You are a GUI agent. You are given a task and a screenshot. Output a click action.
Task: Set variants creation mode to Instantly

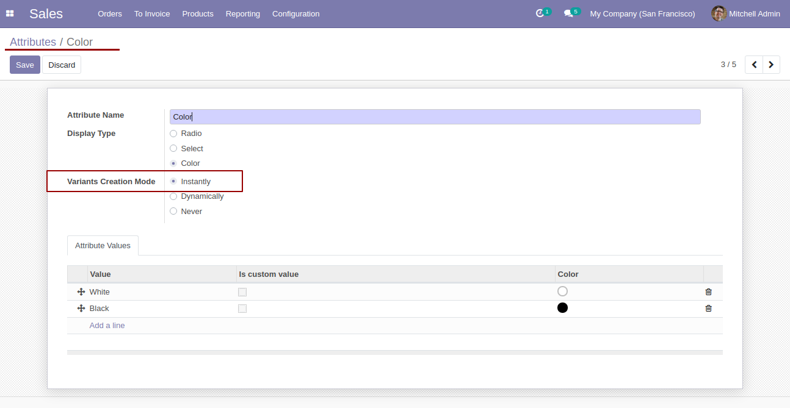[x=173, y=181]
